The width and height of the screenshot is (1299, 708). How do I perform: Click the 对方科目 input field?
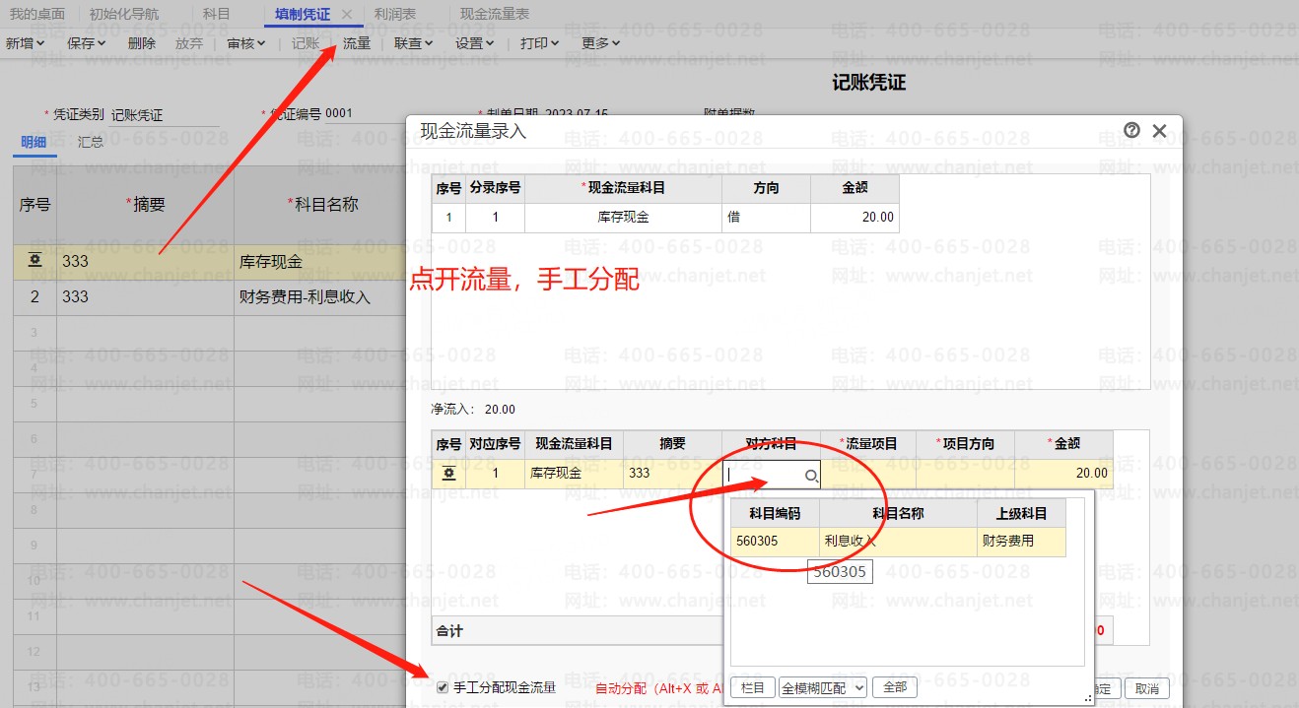[763, 475]
